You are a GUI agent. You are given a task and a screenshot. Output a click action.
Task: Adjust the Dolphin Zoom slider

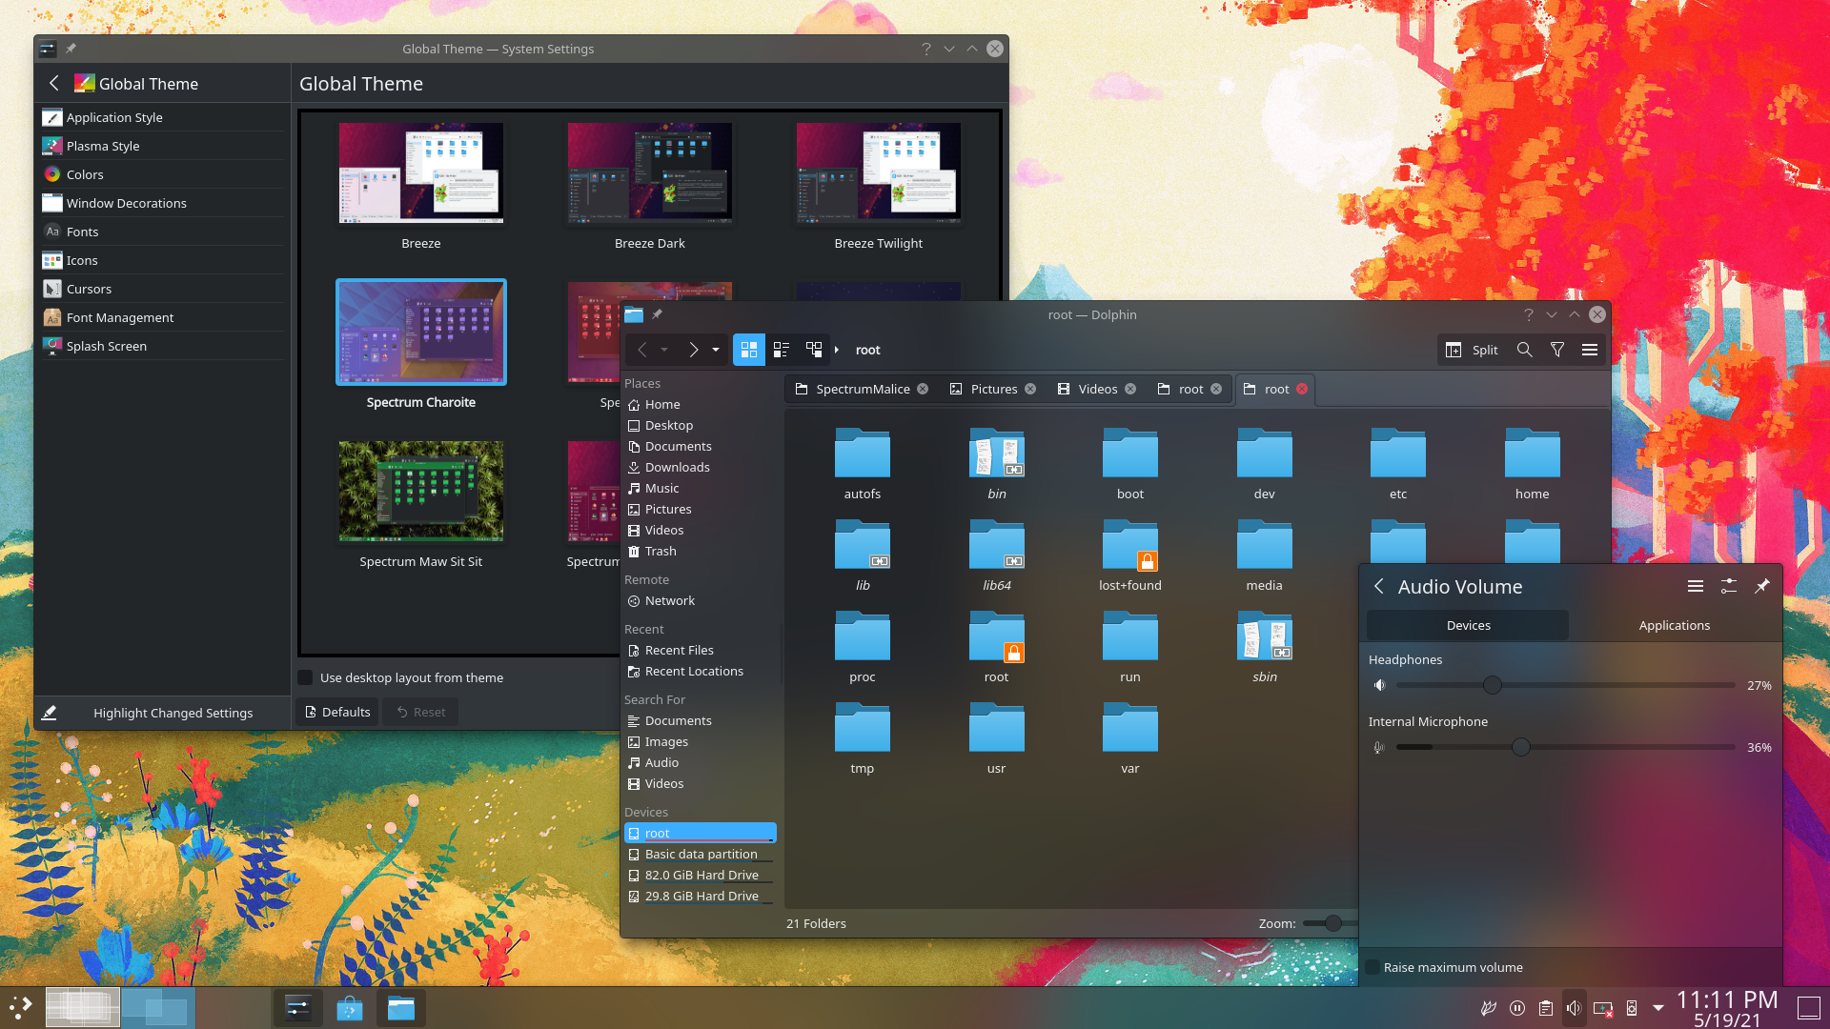[x=1331, y=923]
